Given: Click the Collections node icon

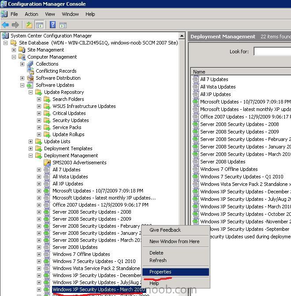Looking at the screenshot, I should [x=30, y=64].
